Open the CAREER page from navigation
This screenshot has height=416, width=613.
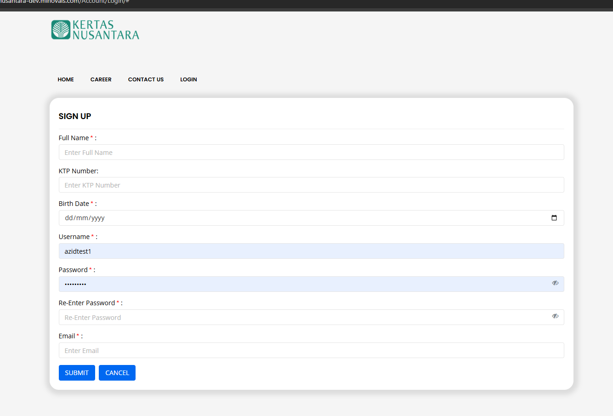point(101,80)
